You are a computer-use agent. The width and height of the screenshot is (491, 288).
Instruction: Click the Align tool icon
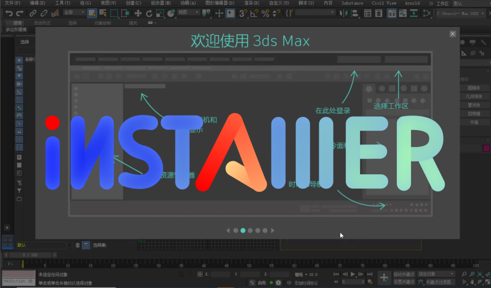[x=355, y=13]
